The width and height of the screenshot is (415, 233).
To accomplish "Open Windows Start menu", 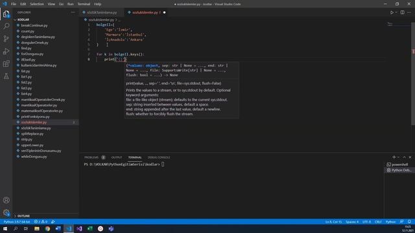I will tap(5, 228).
